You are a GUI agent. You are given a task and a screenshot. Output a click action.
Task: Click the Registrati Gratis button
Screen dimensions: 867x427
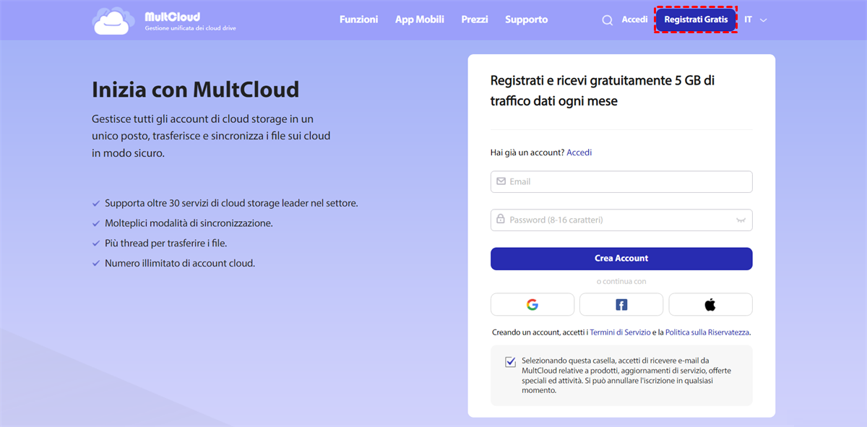[x=696, y=20]
